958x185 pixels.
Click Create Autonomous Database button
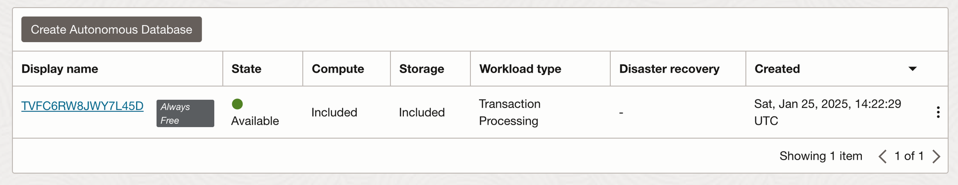pyautogui.click(x=112, y=30)
